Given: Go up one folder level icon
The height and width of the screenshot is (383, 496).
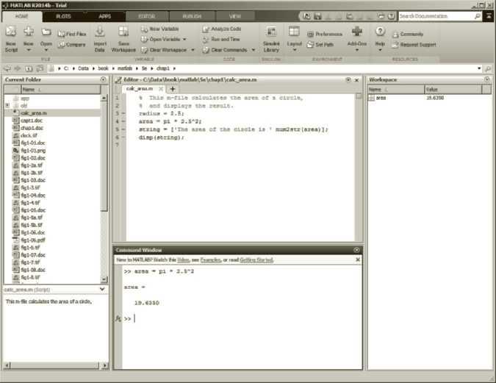Looking at the screenshot, I should [29, 68].
